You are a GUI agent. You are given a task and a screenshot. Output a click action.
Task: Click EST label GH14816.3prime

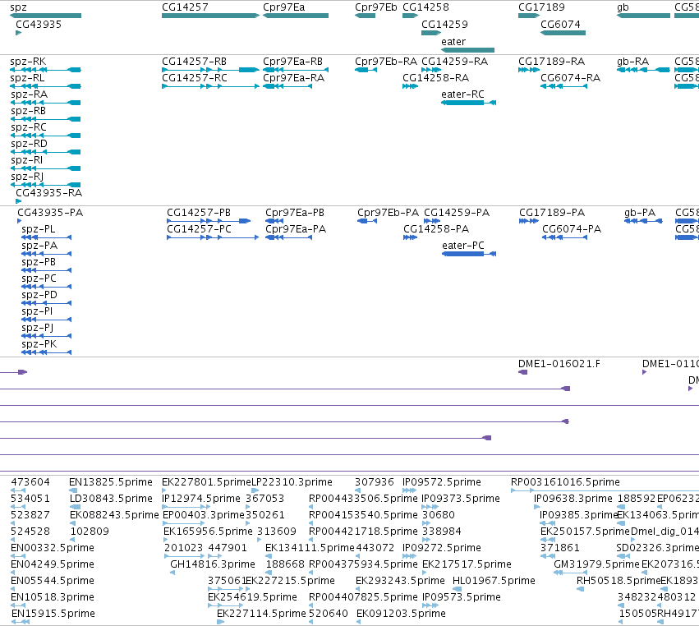(x=213, y=564)
